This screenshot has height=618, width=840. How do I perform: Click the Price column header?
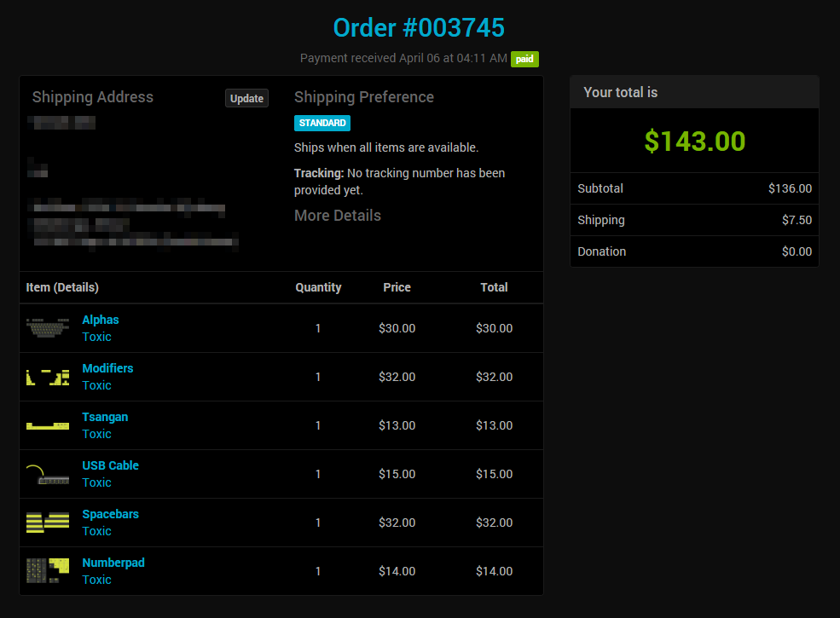click(x=397, y=287)
